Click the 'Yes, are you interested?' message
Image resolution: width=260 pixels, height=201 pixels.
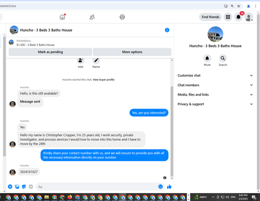pyautogui.click(x=149, y=113)
